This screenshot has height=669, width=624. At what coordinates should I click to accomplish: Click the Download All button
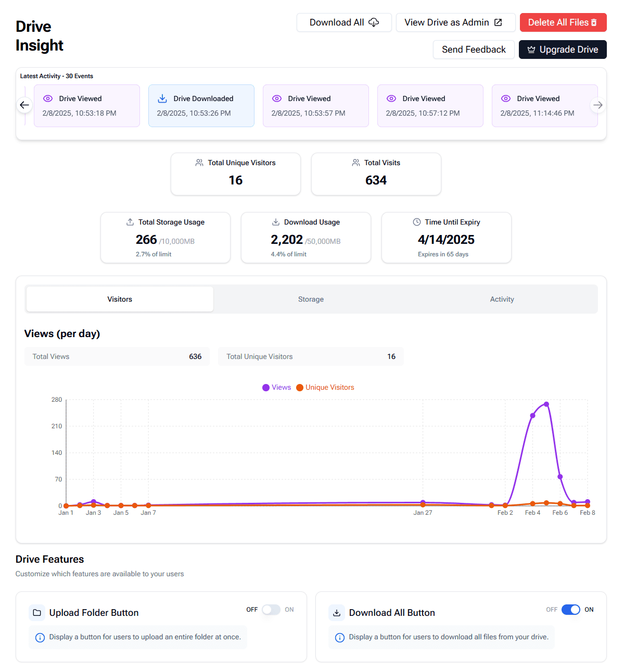[x=344, y=22]
